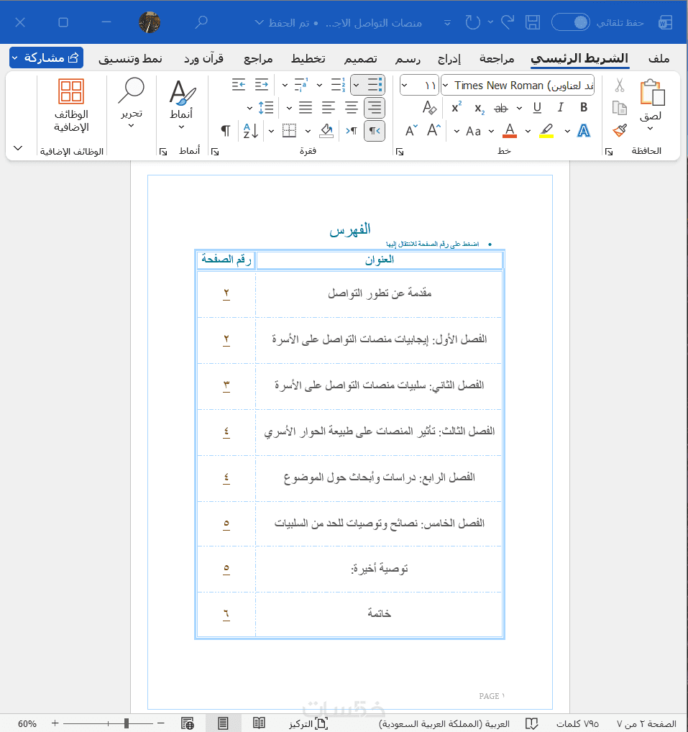This screenshot has height=732, width=688.
Task: Open the Add-ins icon
Action: [x=71, y=91]
